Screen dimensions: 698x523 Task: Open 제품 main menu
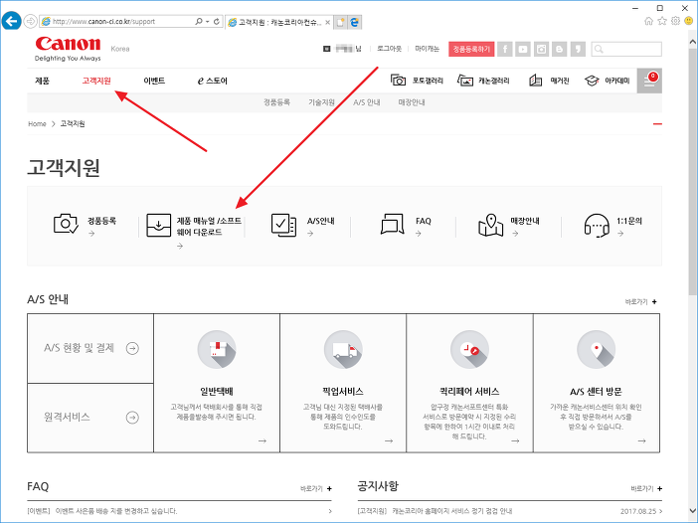(x=43, y=81)
